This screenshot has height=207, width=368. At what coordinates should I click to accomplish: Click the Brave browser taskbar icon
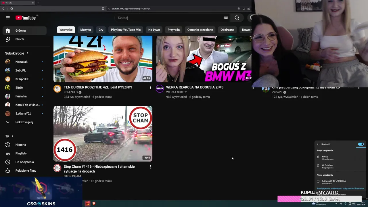tap(94, 204)
